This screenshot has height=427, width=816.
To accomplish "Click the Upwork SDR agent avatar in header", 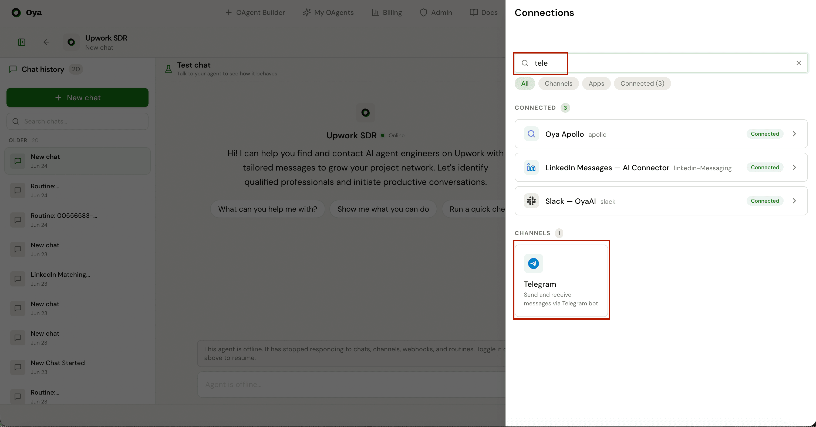I will pyautogui.click(x=71, y=42).
